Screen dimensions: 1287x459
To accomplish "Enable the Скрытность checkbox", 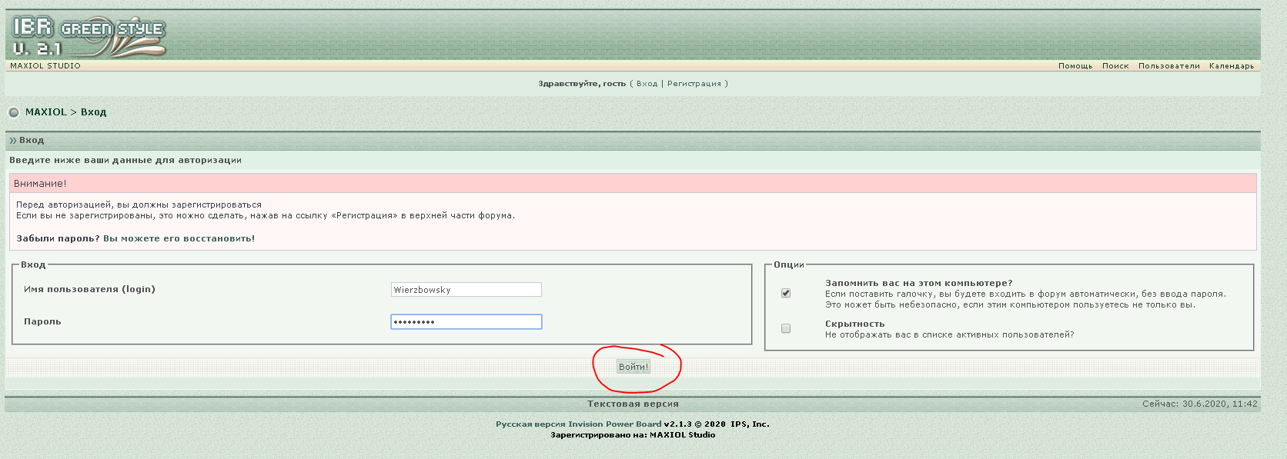I will click(x=786, y=328).
